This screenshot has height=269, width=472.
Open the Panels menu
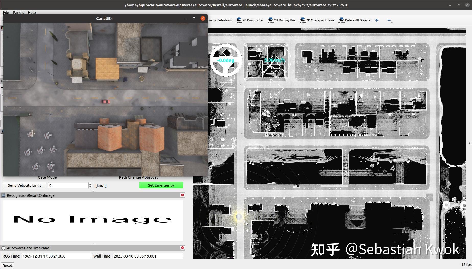click(x=18, y=12)
